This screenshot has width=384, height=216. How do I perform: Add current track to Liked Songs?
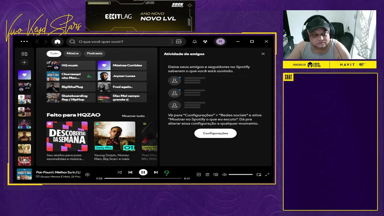click(x=87, y=175)
